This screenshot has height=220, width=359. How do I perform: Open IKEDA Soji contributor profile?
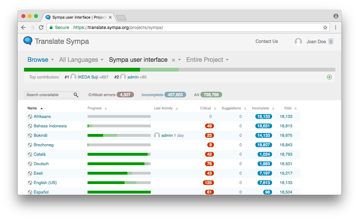[88, 77]
